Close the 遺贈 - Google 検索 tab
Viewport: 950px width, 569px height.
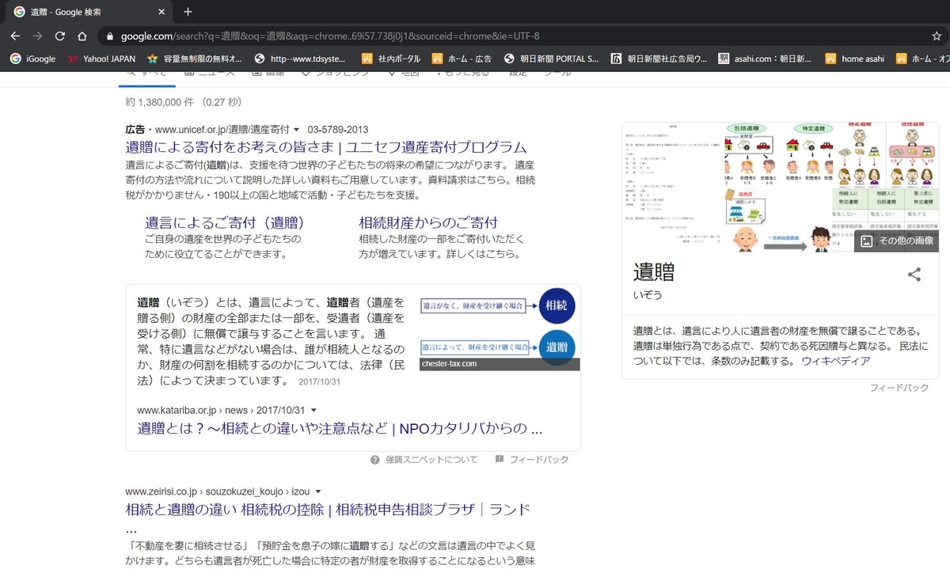tap(161, 12)
